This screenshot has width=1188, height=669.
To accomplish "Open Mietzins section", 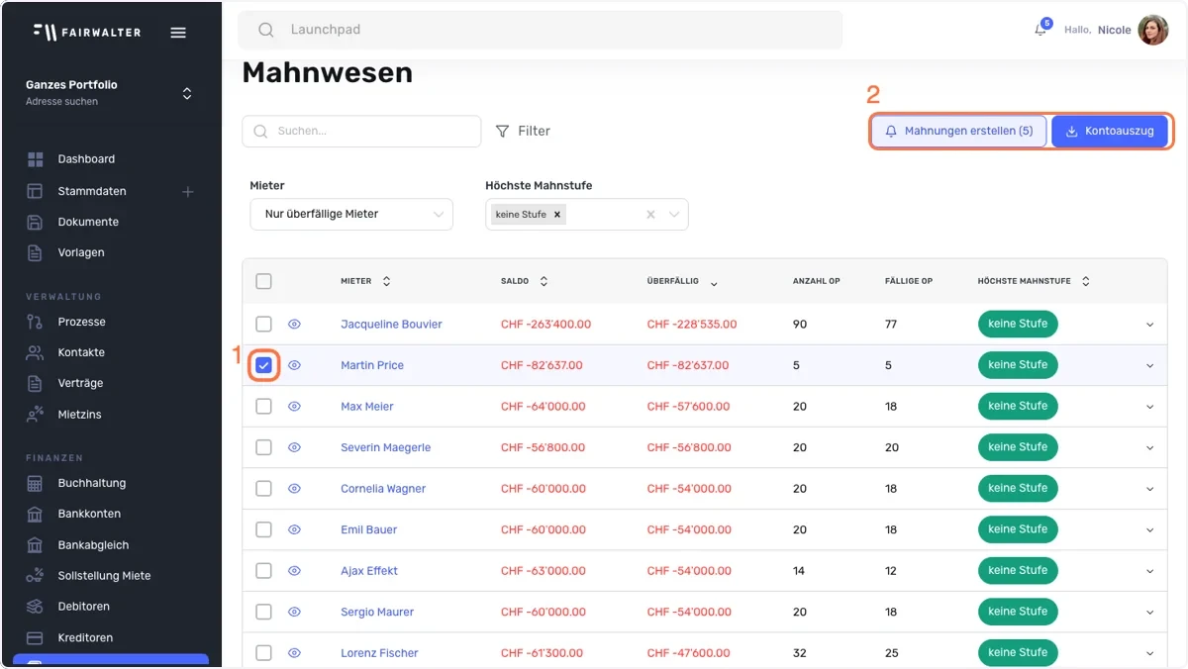I will (x=79, y=415).
